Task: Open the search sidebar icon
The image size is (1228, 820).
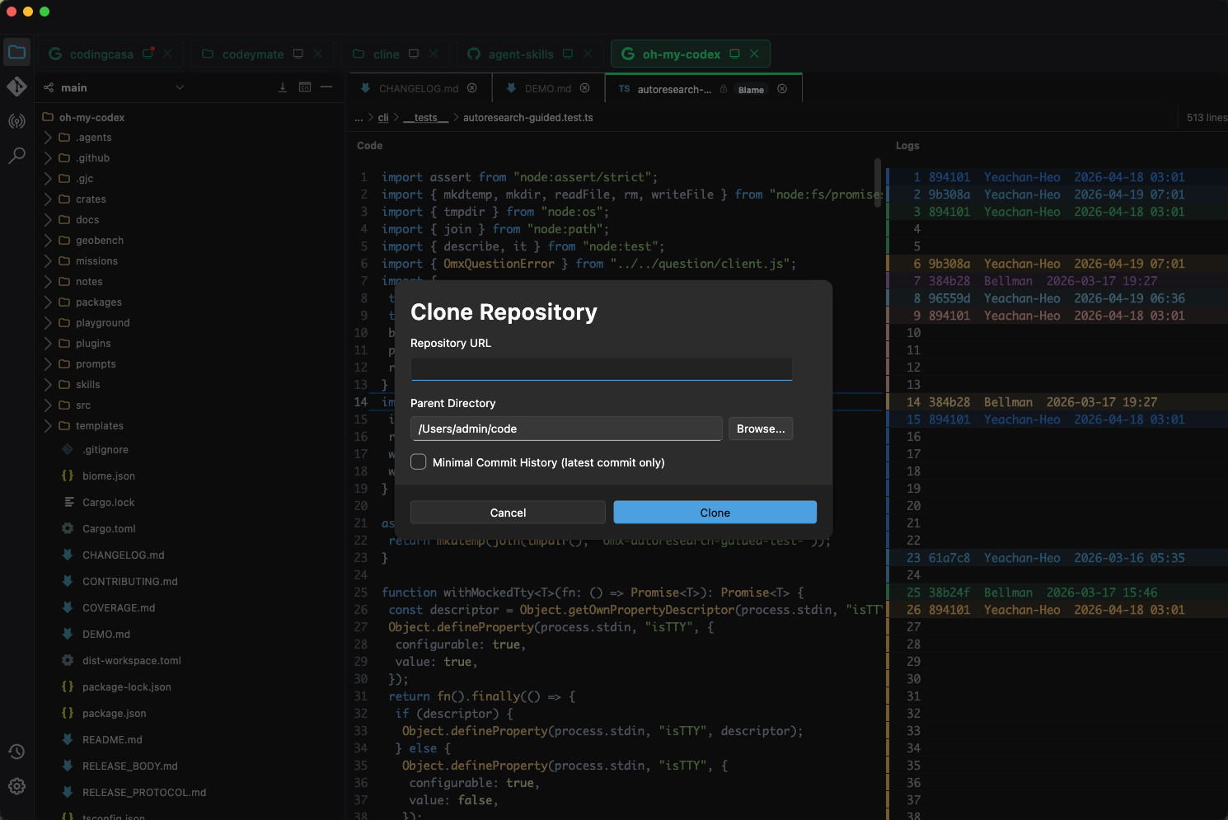Action: [16, 155]
